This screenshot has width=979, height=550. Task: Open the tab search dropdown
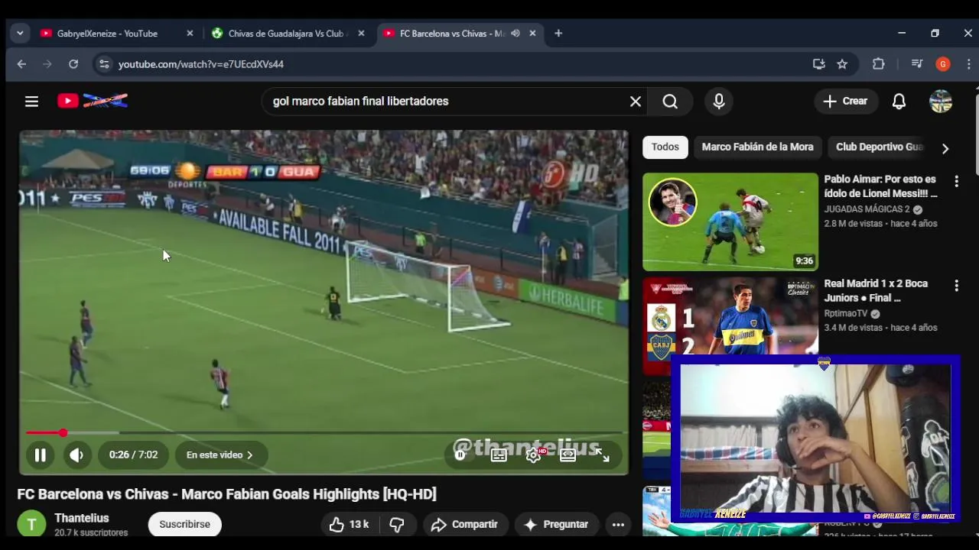(x=20, y=34)
